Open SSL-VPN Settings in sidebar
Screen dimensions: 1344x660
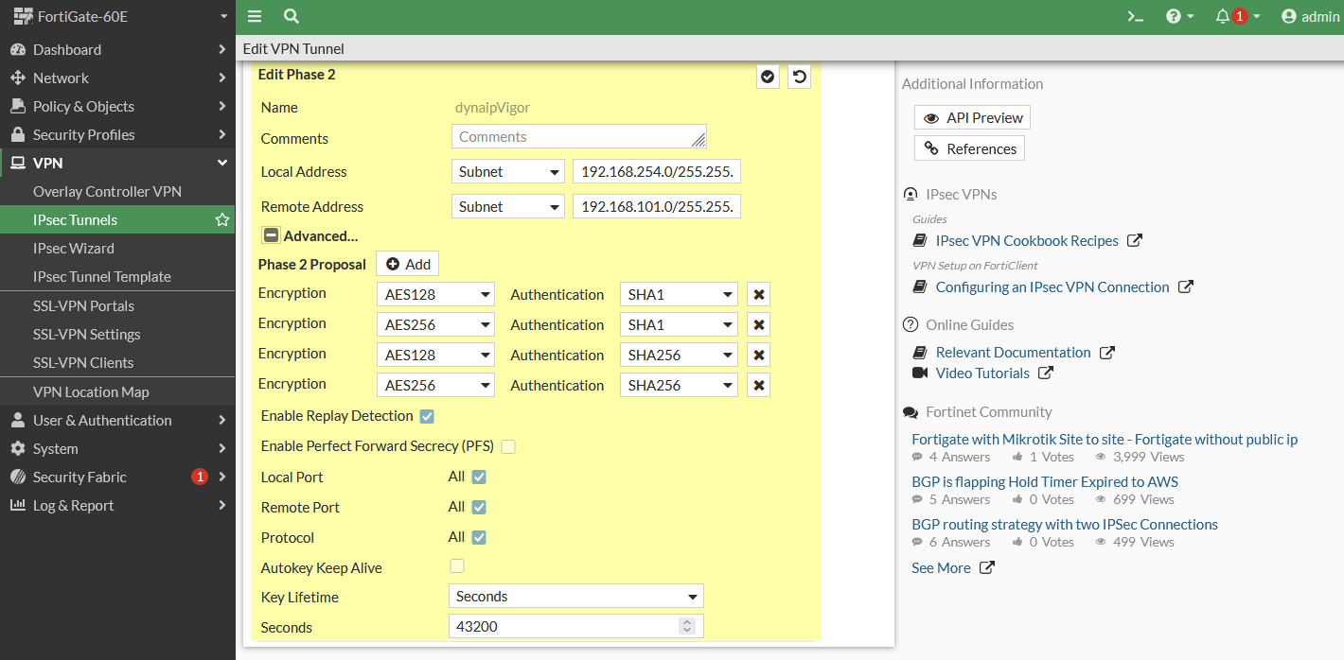(x=86, y=335)
